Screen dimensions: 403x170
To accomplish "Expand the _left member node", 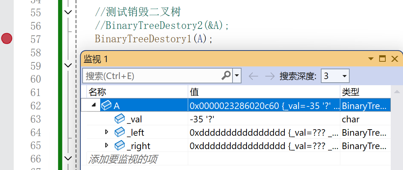I will point(107,132).
